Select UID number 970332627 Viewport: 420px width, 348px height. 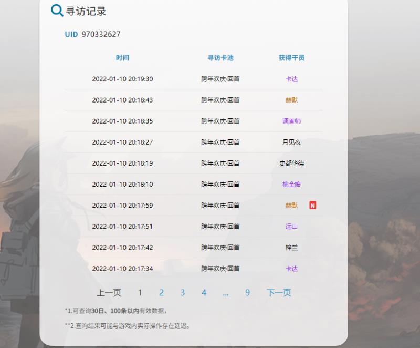click(101, 34)
